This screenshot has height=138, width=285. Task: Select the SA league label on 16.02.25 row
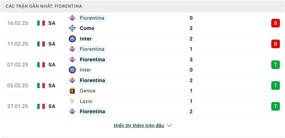coord(52,23)
